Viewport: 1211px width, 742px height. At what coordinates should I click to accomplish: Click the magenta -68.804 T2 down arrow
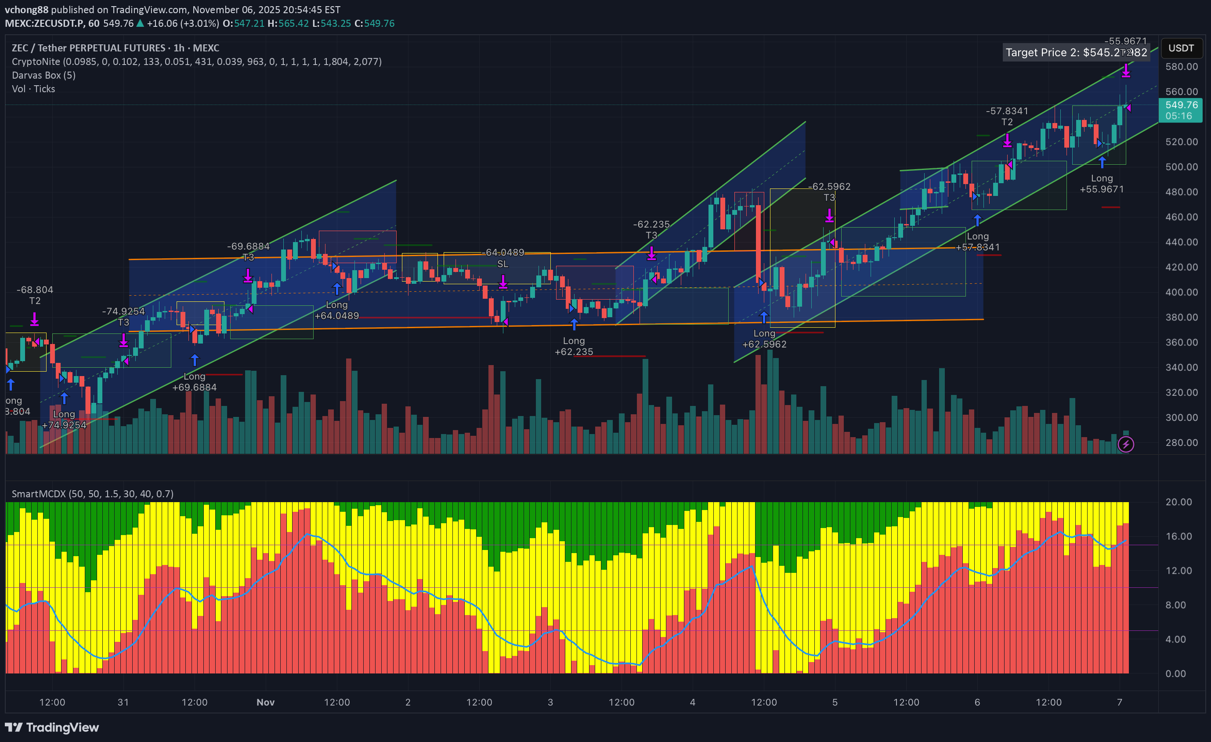pos(34,319)
